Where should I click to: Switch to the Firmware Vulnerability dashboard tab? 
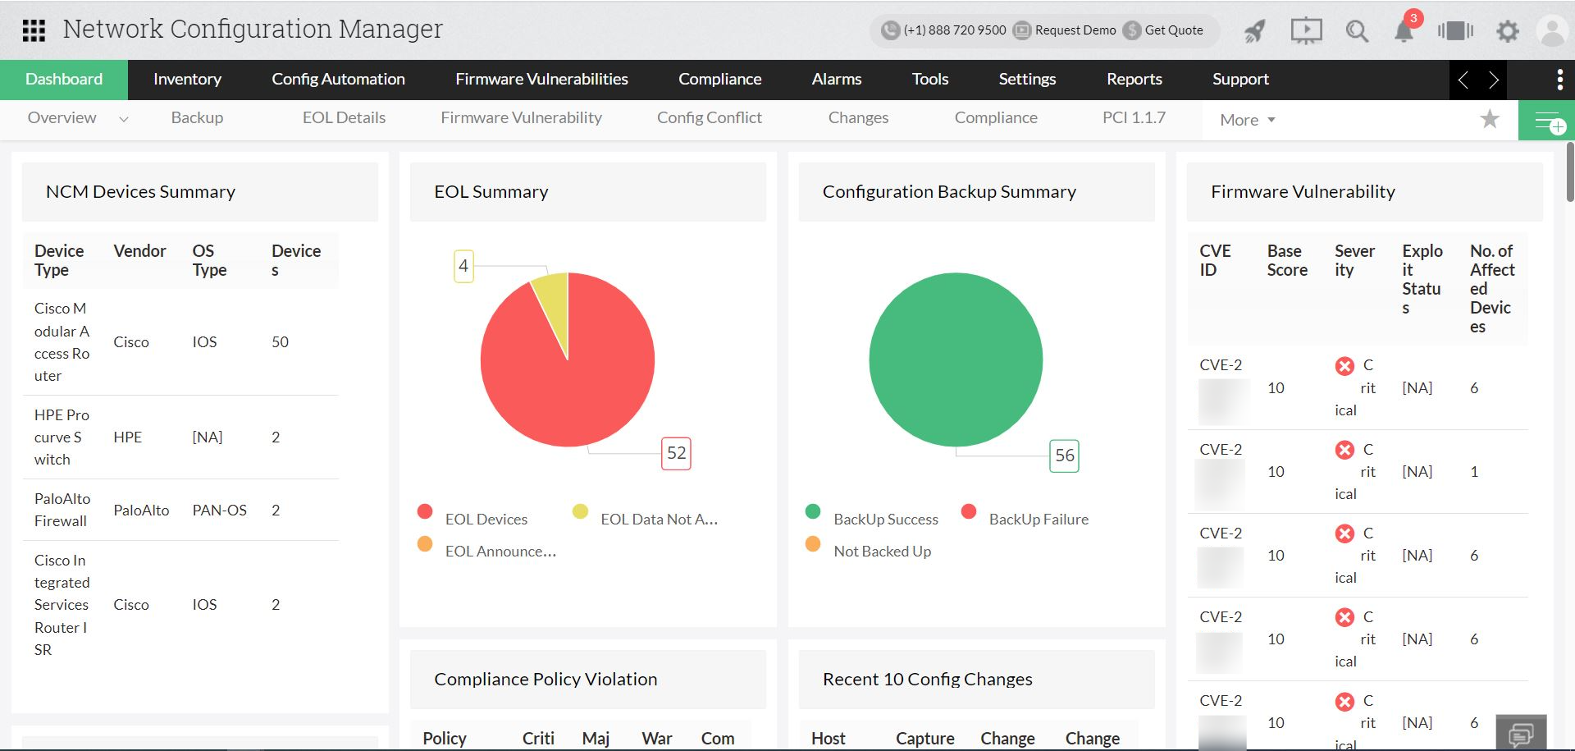tap(521, 117)
